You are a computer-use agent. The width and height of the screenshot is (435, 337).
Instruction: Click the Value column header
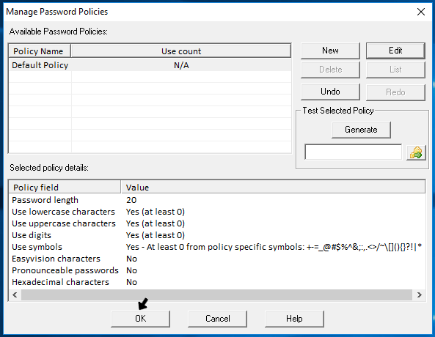273,188
